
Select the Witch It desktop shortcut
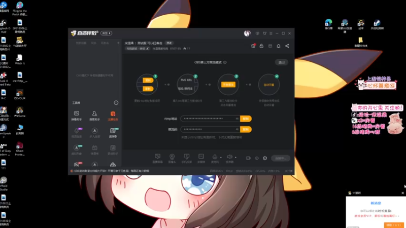(20, 60)
